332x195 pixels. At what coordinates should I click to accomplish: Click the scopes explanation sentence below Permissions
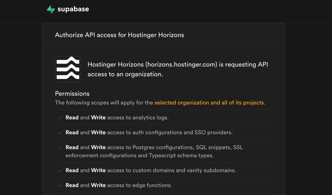pyautogui.click(x=160, y=103)
